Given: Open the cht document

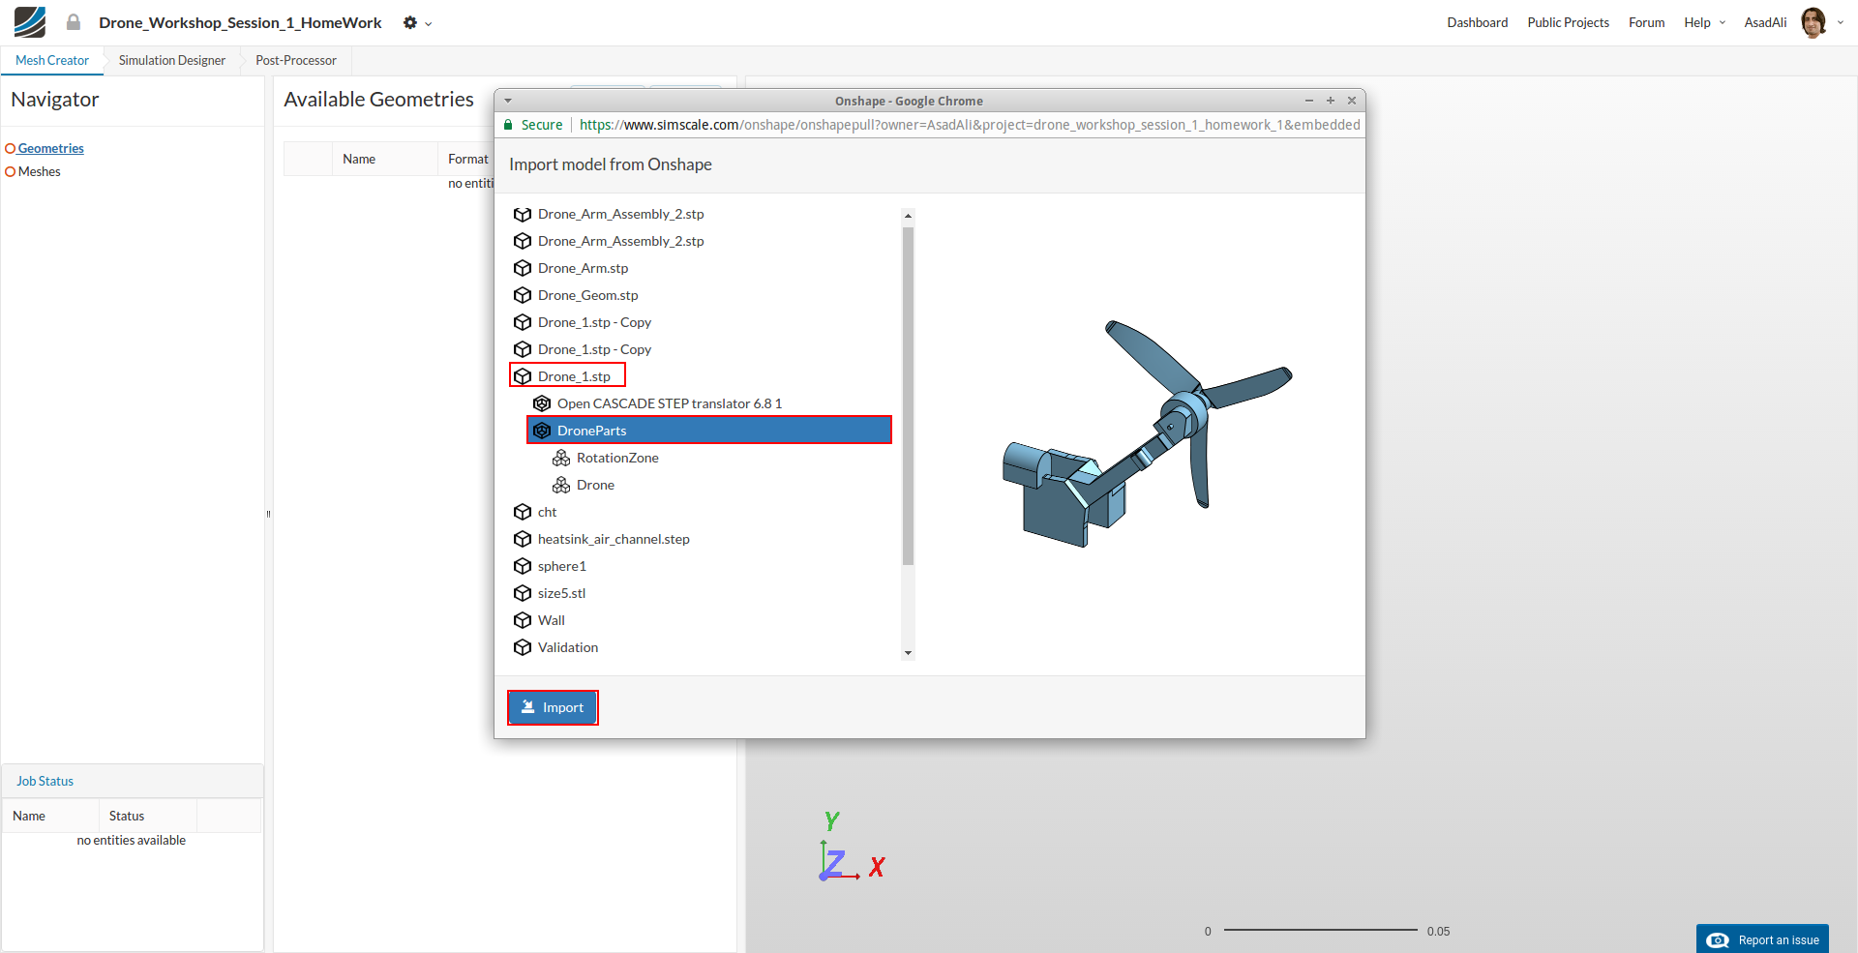Looking at the screenshot, I should click(547, 512).
